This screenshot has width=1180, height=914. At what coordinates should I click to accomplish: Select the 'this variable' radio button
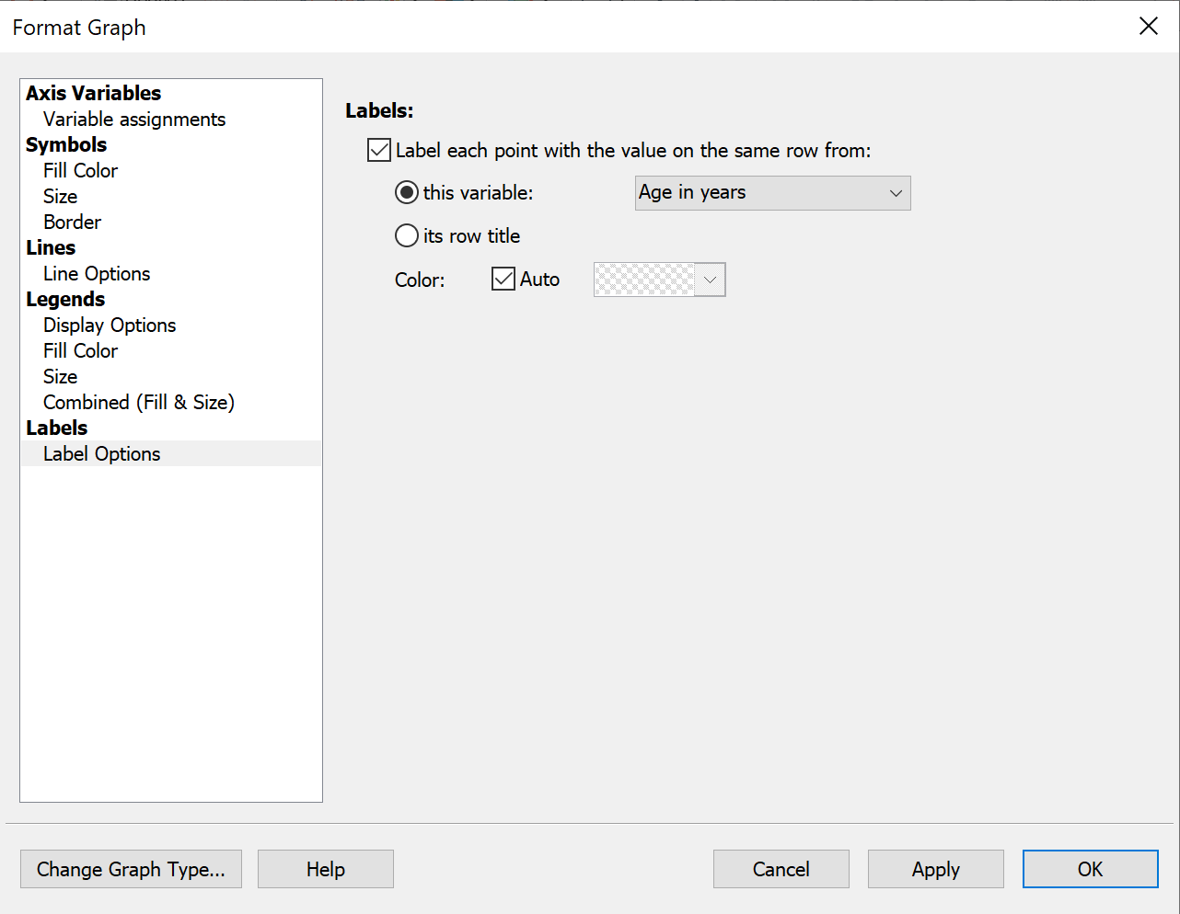tap(407, 193)
